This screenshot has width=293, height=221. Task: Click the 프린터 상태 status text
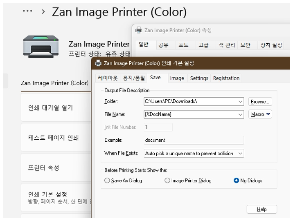point(99,54)
